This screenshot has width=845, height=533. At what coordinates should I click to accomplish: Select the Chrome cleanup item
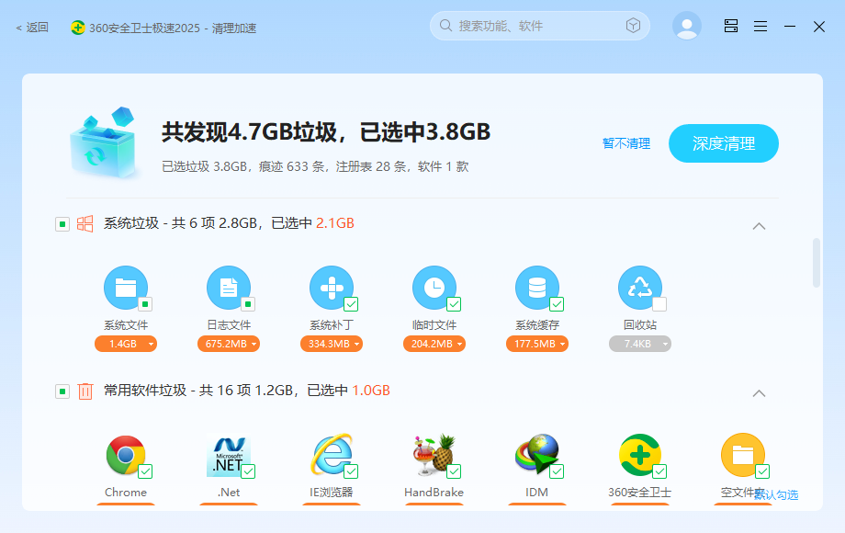[126, 455]
